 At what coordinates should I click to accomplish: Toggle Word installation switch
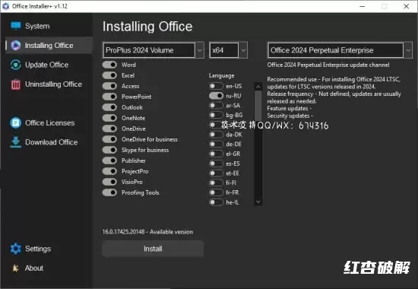click(109, 65)
